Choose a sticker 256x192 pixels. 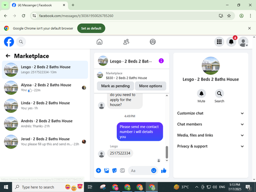click(x=115, y=170)
